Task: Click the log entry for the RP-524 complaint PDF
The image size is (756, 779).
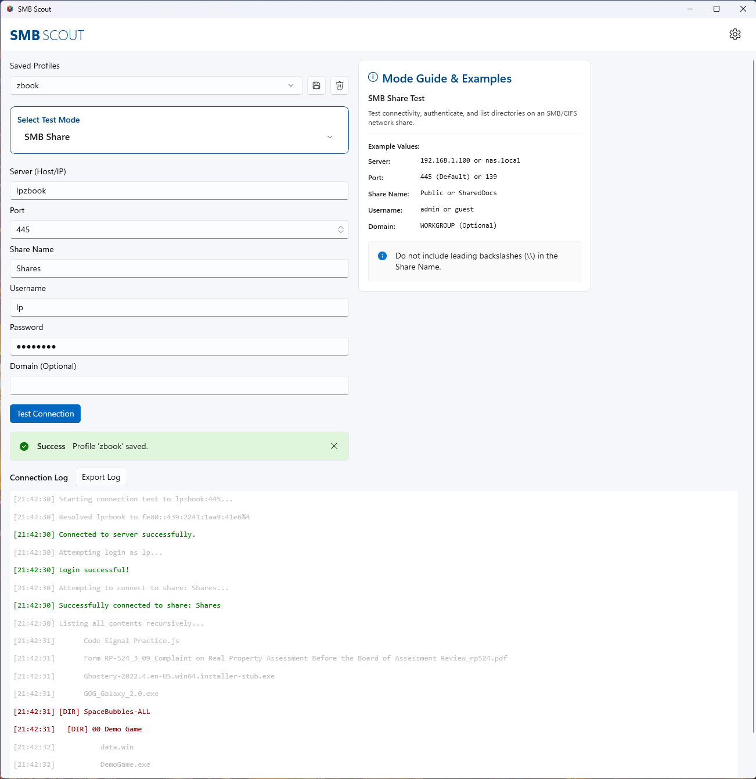Action: (296, 658)
